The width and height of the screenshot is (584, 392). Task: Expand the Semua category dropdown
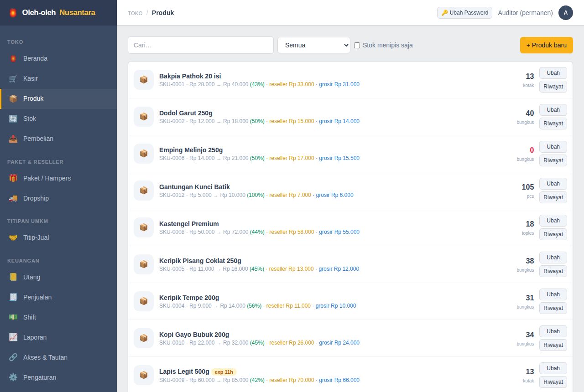[314, 45]
